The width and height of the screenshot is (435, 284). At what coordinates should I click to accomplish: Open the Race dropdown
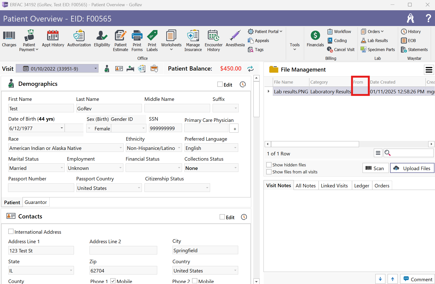point(121,148)
